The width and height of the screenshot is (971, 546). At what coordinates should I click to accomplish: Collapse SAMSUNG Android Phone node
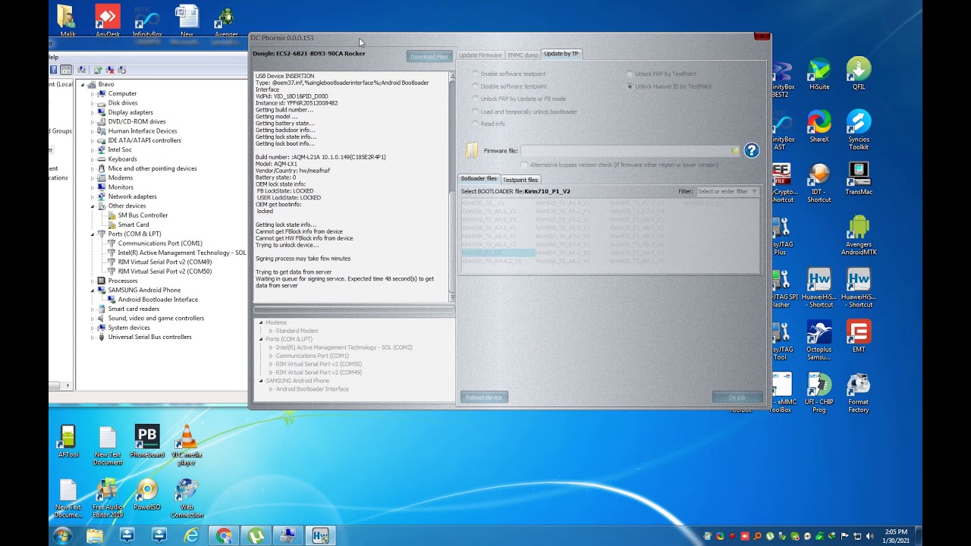[x=93, y=290]
